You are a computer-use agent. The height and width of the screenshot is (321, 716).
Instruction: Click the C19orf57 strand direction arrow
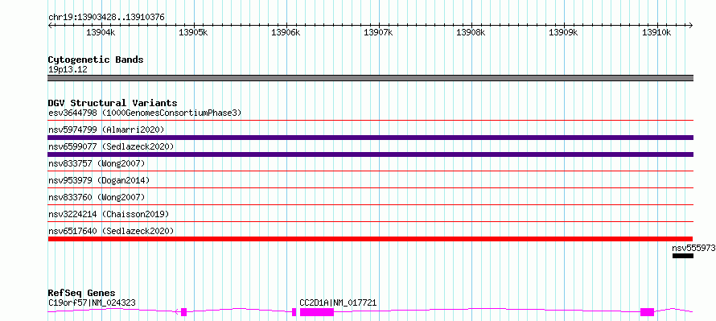[177, 312]
